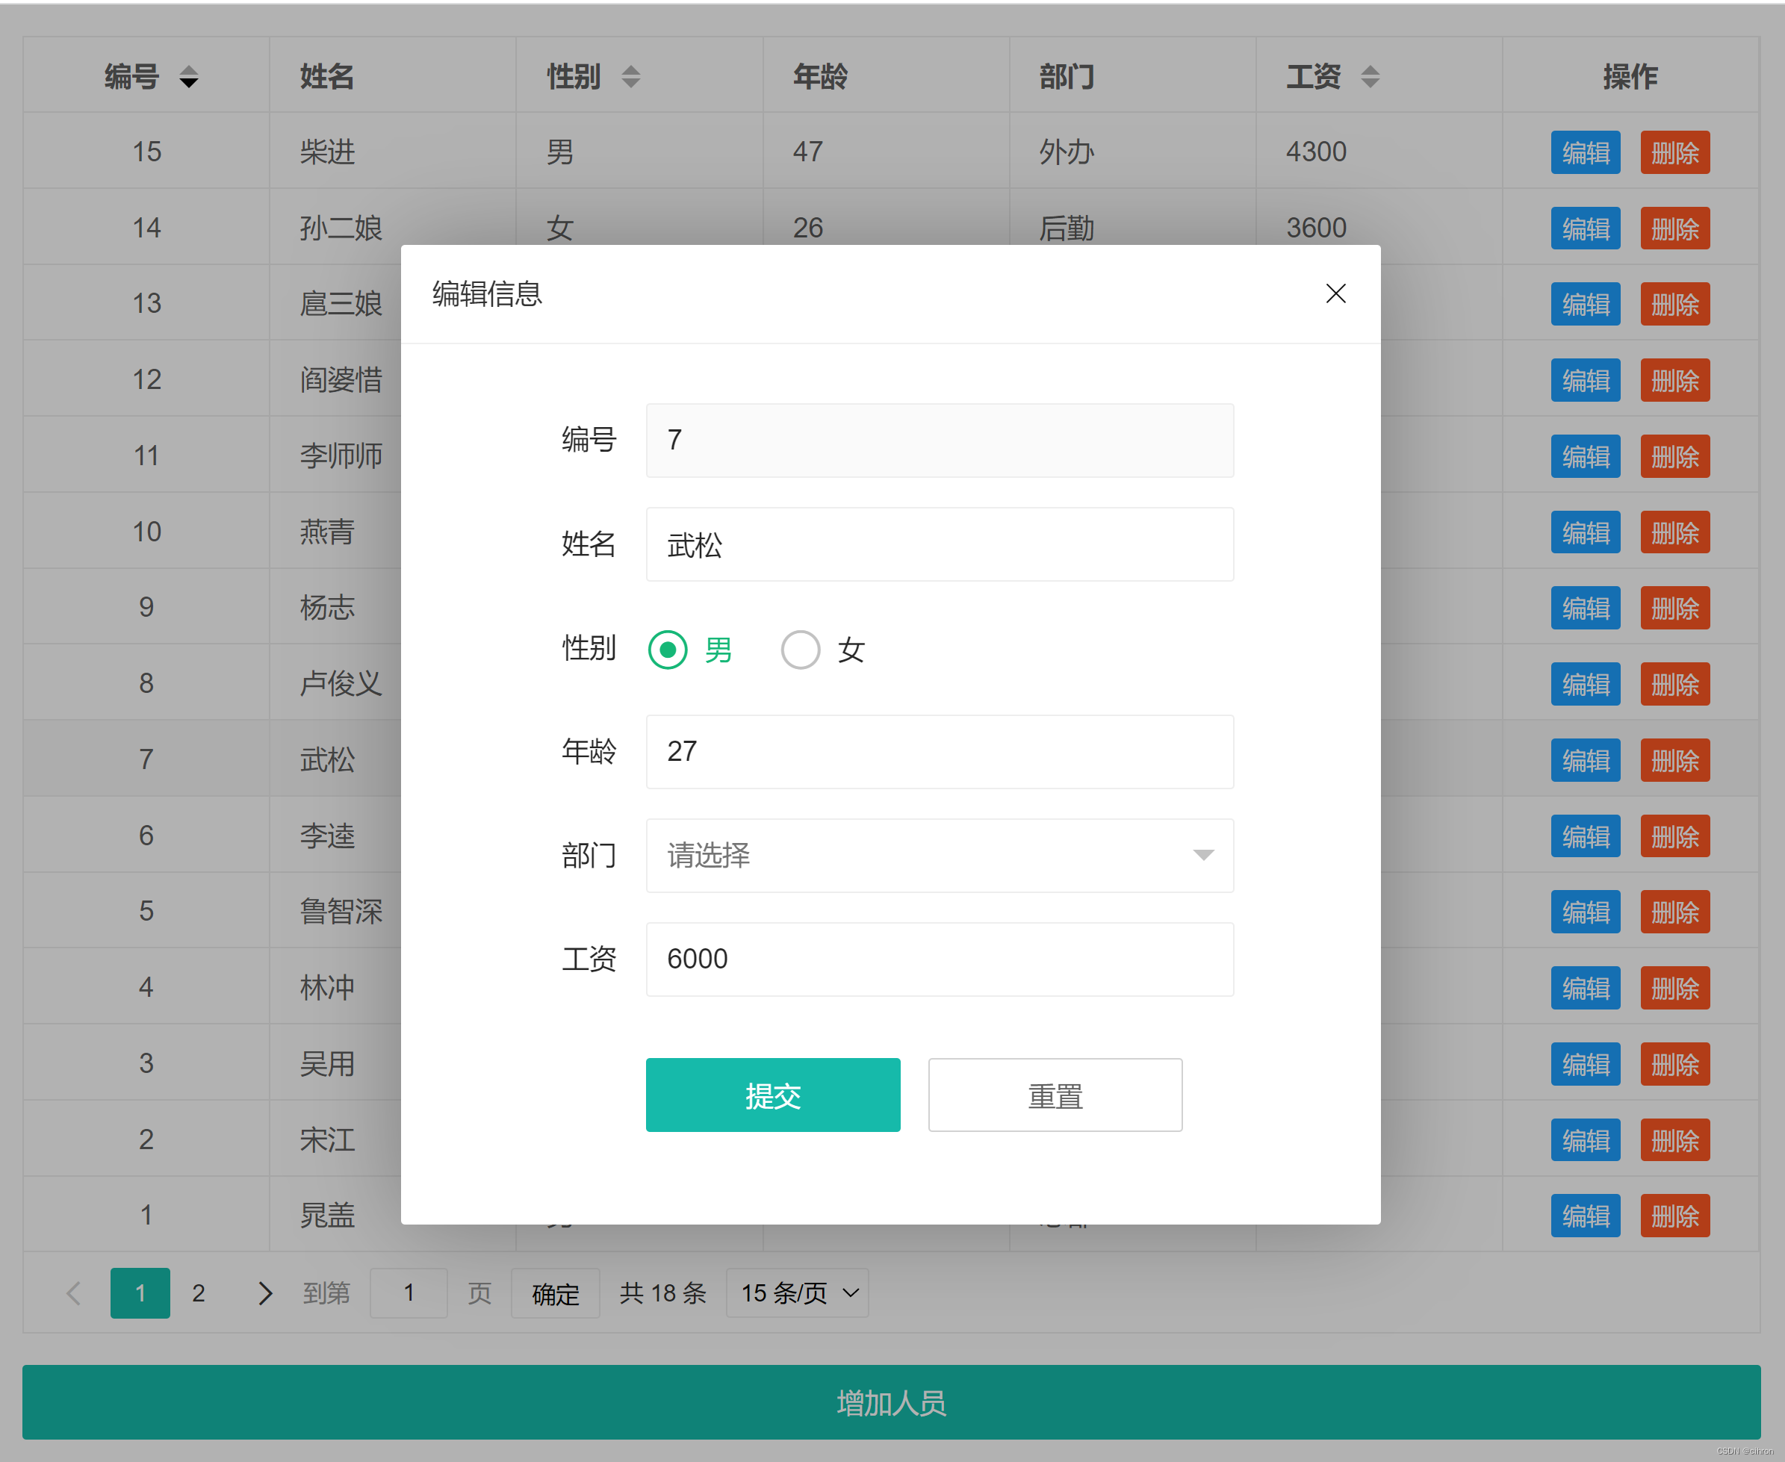Click previous page left chevron
This screenshot has height=1462, width=1785.
(74, 1293)
